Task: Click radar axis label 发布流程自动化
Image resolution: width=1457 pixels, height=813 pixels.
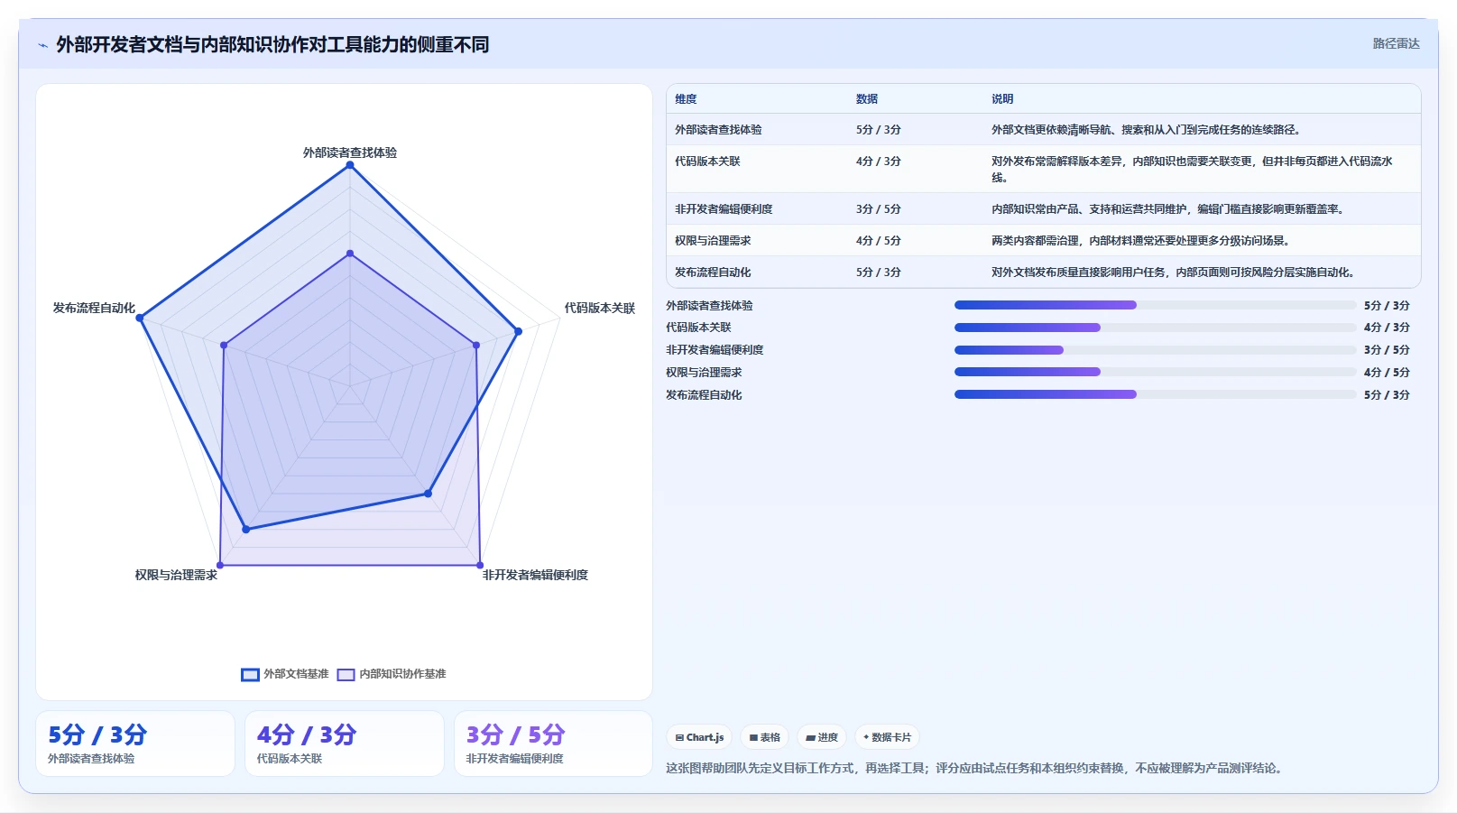Action: pos(94,308)
